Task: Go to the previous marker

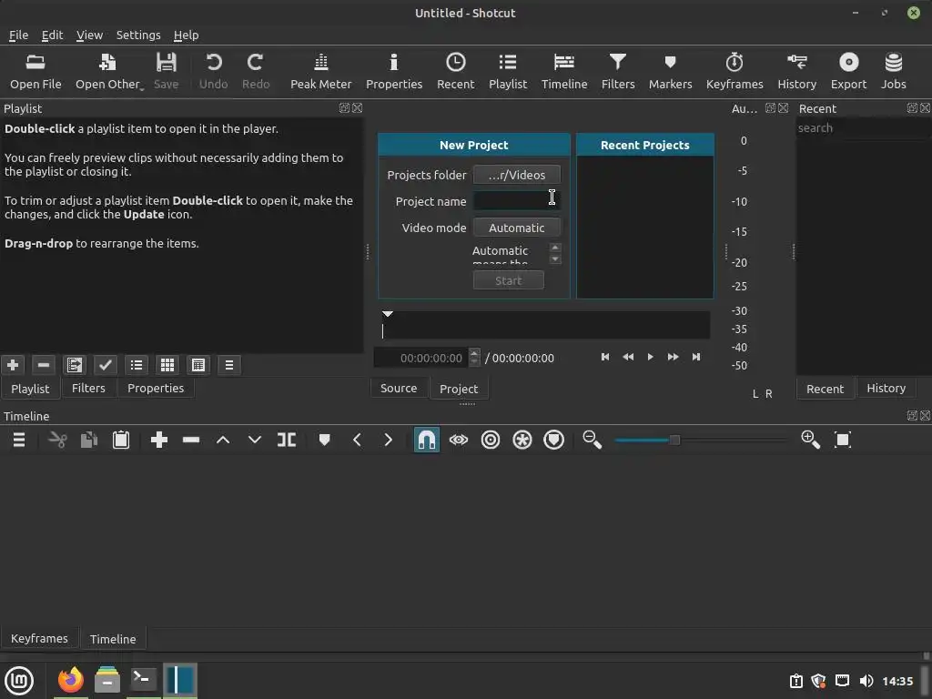Action: pos(357,440)
